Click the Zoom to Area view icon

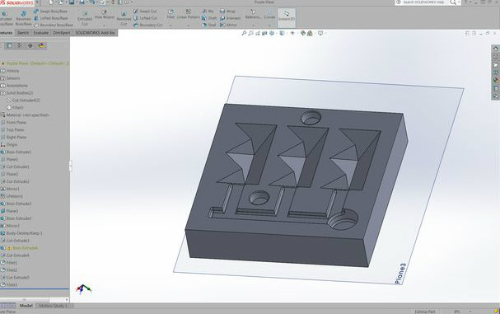[251, 33]
